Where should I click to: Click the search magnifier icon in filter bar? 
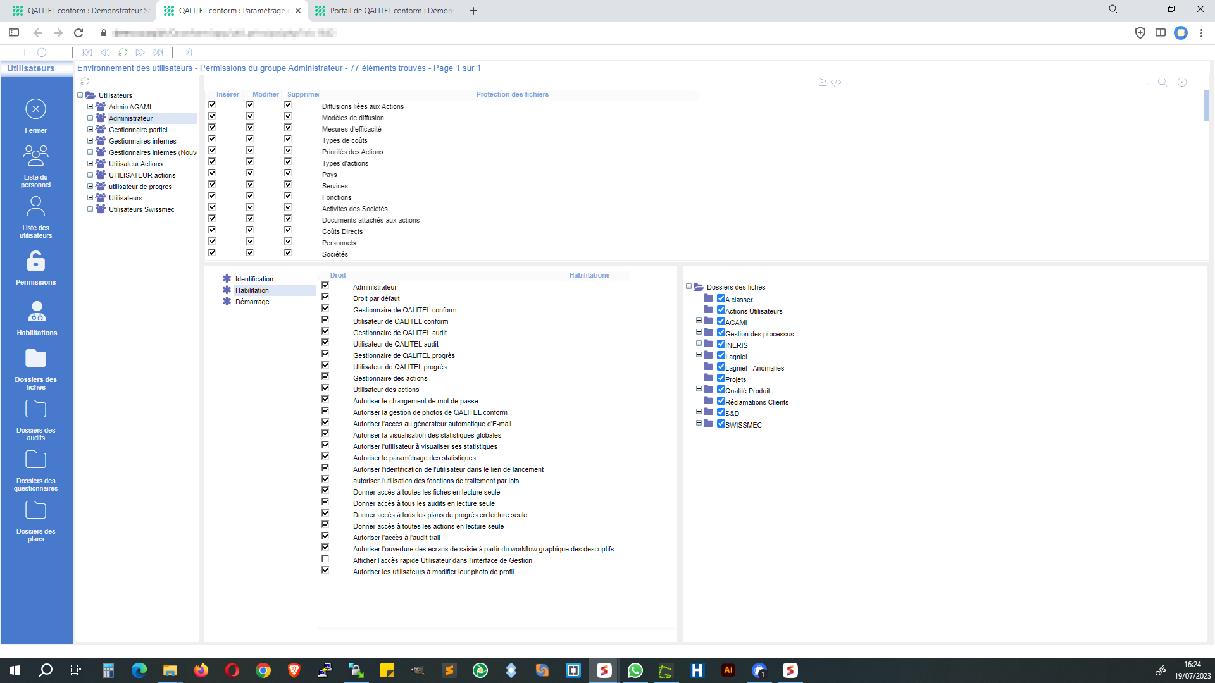[x=1162, y=82]
